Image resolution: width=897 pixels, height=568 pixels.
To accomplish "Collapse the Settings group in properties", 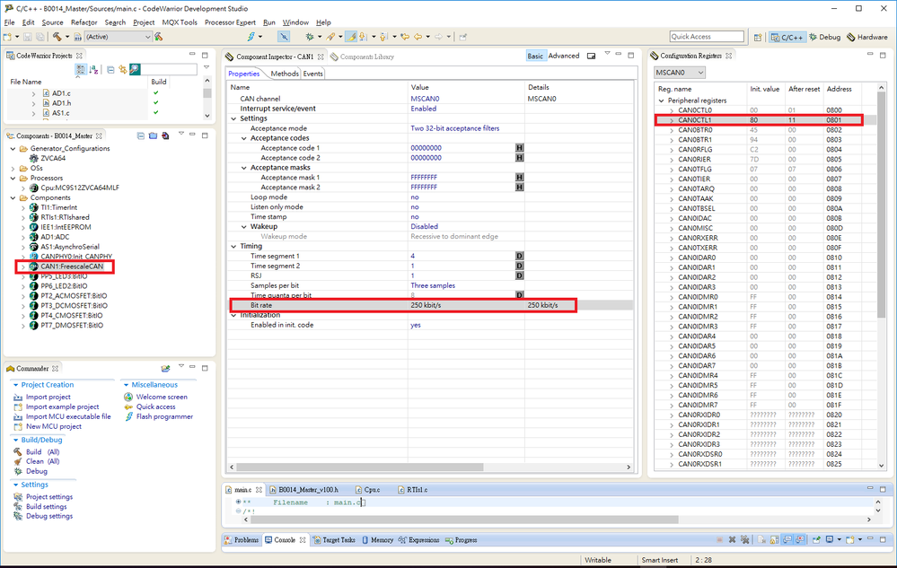I will (233, 118).
